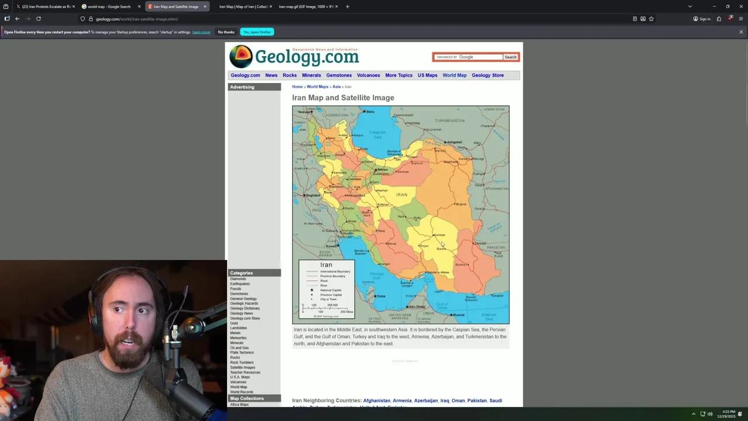Image resolution: width=748 pixels, height=421 pixels.
Task: Click the taskbar volume icon
Action: coord(710,414)
